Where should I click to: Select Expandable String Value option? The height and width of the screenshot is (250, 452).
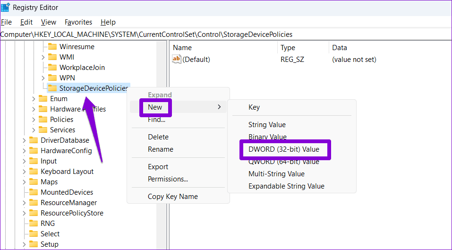[292, 186]
